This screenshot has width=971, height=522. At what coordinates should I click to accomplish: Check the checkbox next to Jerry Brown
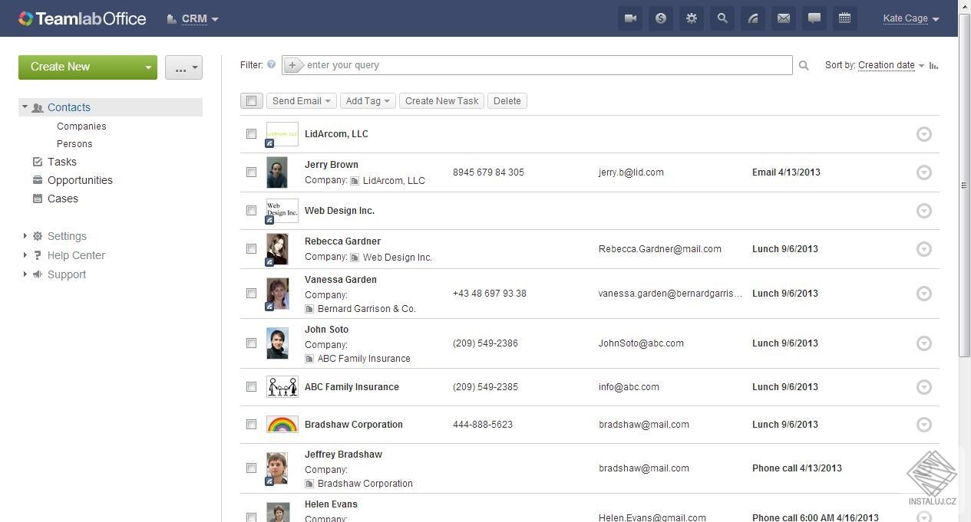[251, 172]
